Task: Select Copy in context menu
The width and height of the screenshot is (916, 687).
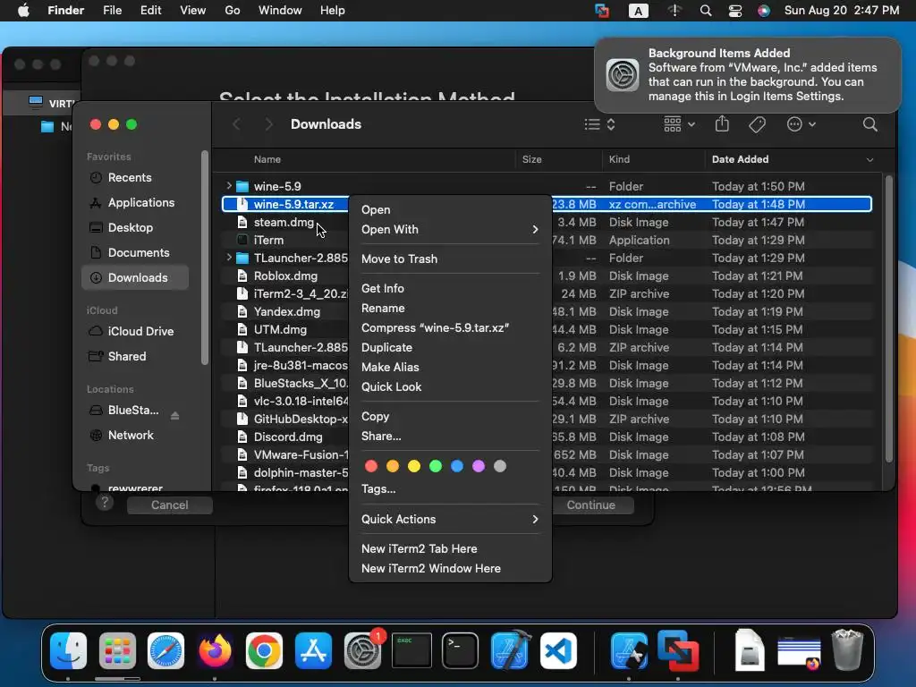Action: [450, 417]
